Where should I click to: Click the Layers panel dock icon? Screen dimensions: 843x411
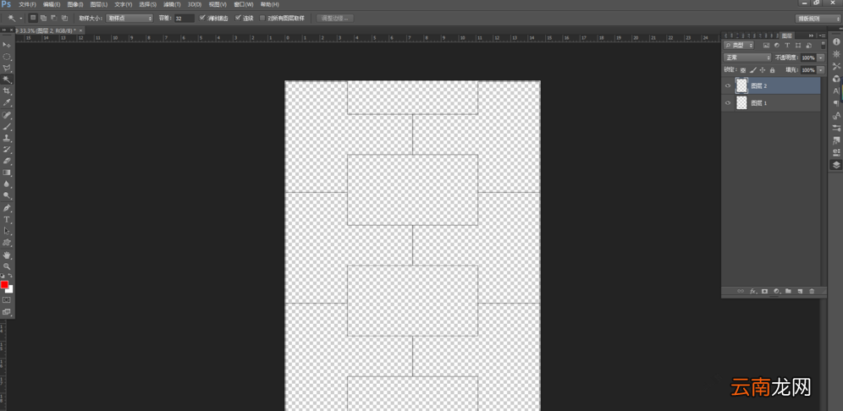tap(836, 165)
